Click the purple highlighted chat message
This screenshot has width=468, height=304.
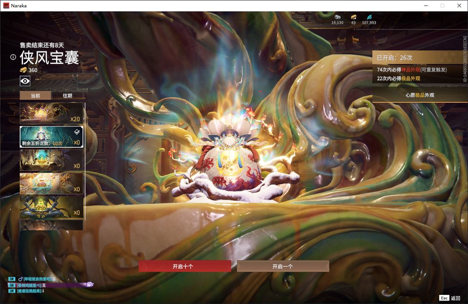[51, 285]
